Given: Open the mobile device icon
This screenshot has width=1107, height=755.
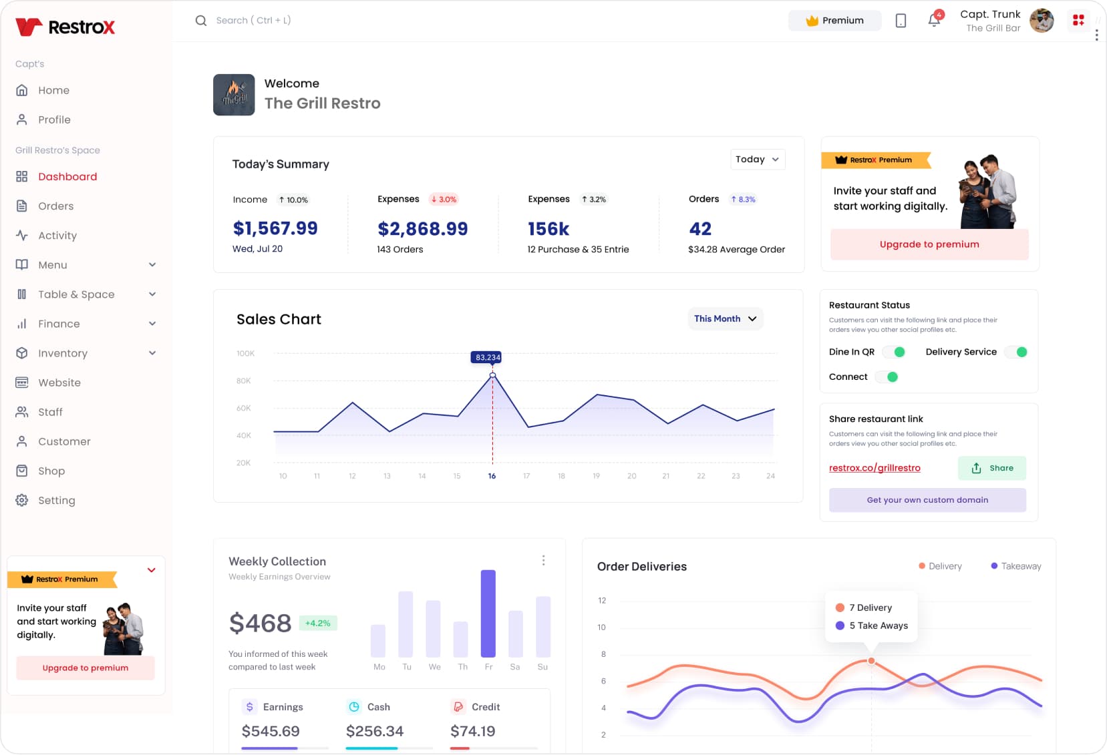Looking at the screenshot, I should [x=901, y=21].
